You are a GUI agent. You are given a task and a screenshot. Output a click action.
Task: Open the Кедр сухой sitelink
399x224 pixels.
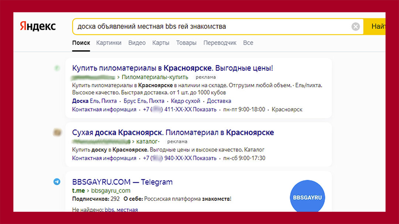pos(185,101)
